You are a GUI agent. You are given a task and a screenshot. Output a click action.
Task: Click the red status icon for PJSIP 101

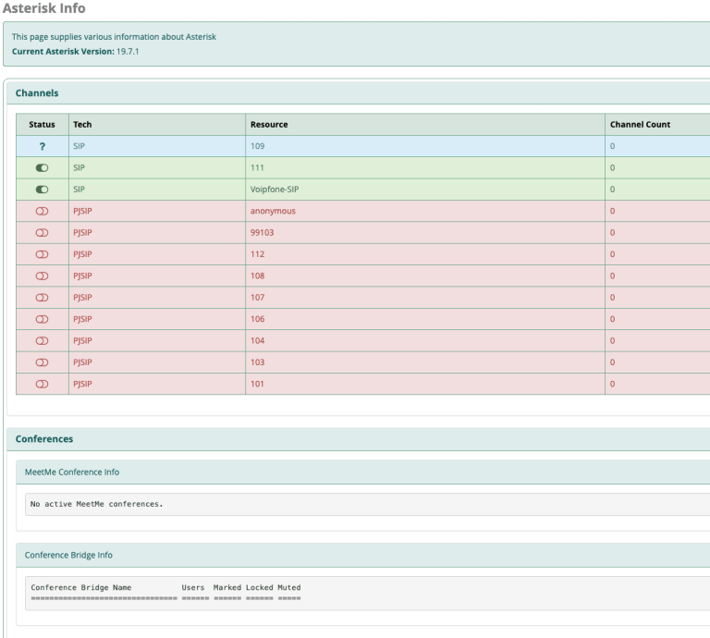[43, 384]
